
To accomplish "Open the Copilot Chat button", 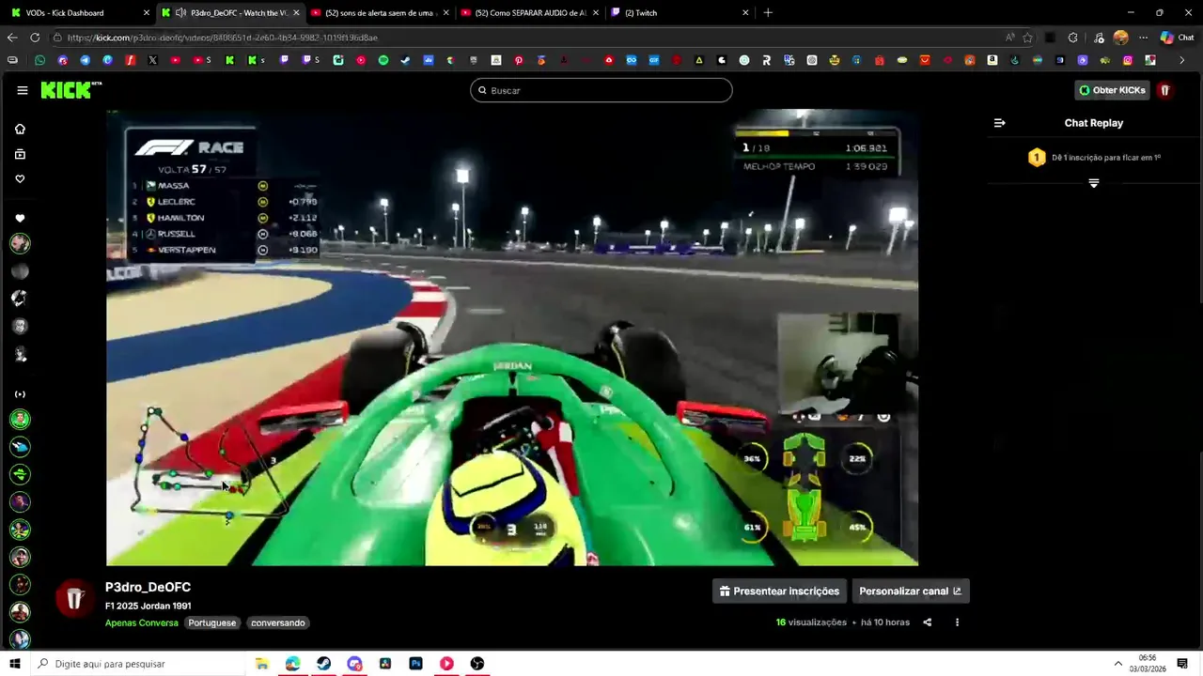I will 1177,38.
